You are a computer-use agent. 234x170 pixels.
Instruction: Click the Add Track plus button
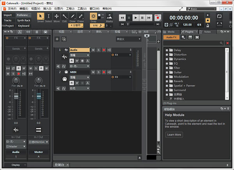point(57,39)
